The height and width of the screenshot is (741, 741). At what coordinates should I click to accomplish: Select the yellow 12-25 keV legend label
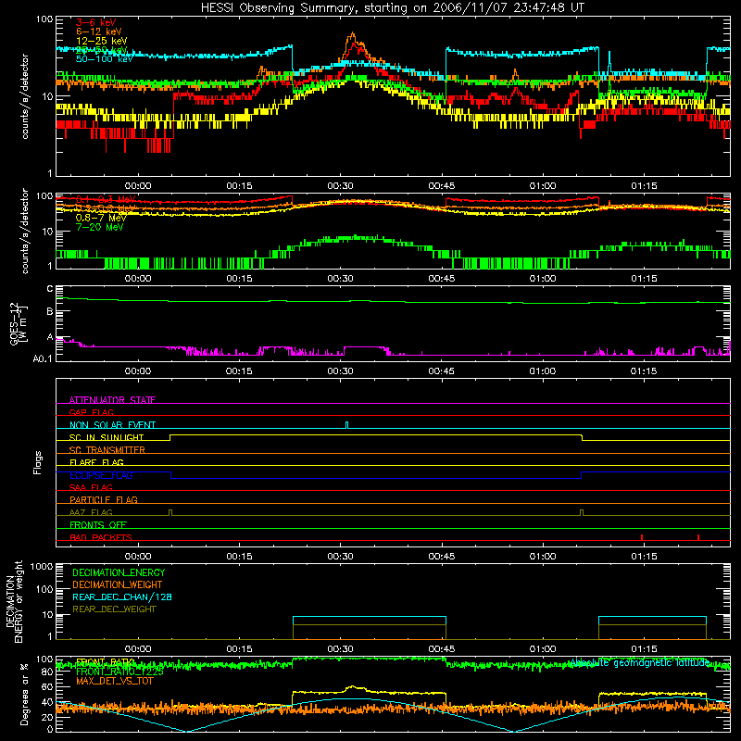(102, 41)
